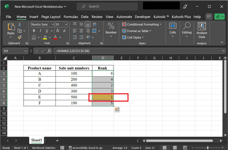This screenshot has height=150, width=228.
Task: Toggle Underline formatting
Action: click(x=47, y=31)
